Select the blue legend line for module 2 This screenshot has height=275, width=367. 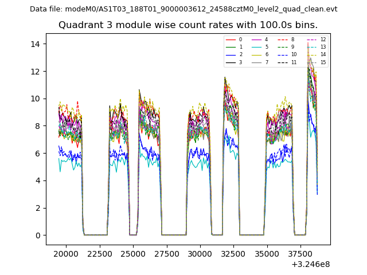tap(231, 54)
